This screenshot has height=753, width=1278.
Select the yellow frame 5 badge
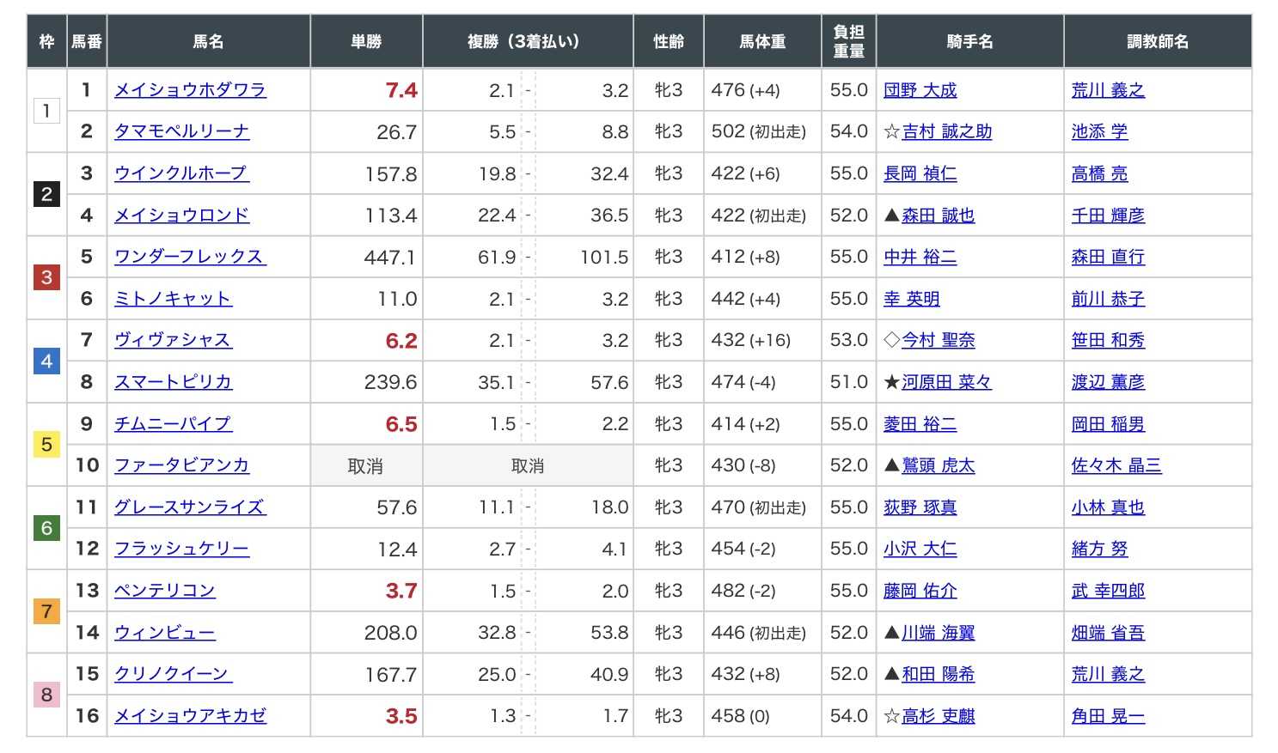click(x=46, y=445)
